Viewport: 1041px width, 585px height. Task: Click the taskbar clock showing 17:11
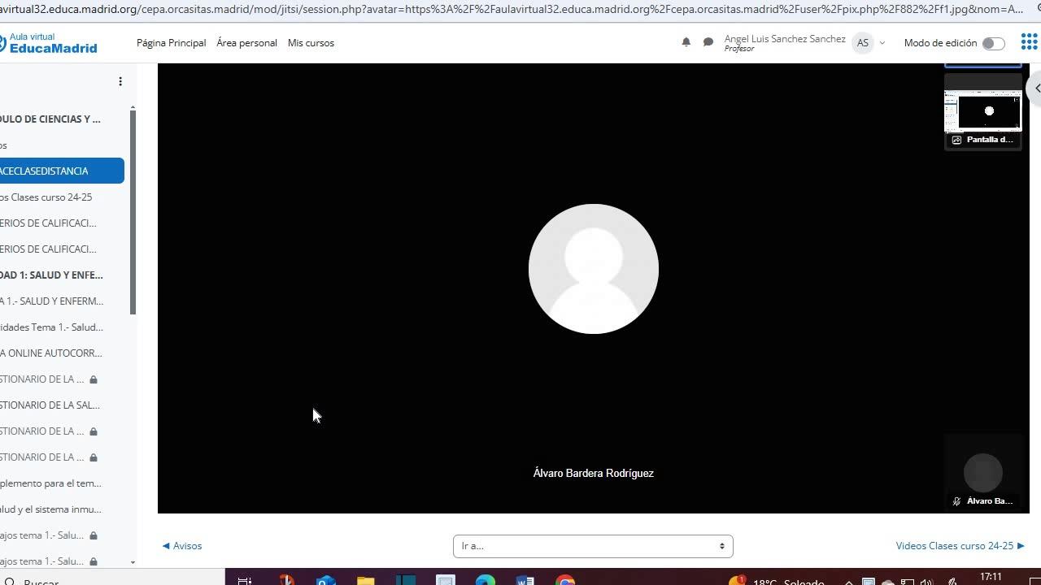click(x=991, y=578)
